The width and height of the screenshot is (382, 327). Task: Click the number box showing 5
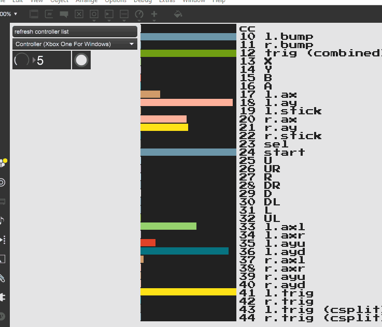click(52, 60)
